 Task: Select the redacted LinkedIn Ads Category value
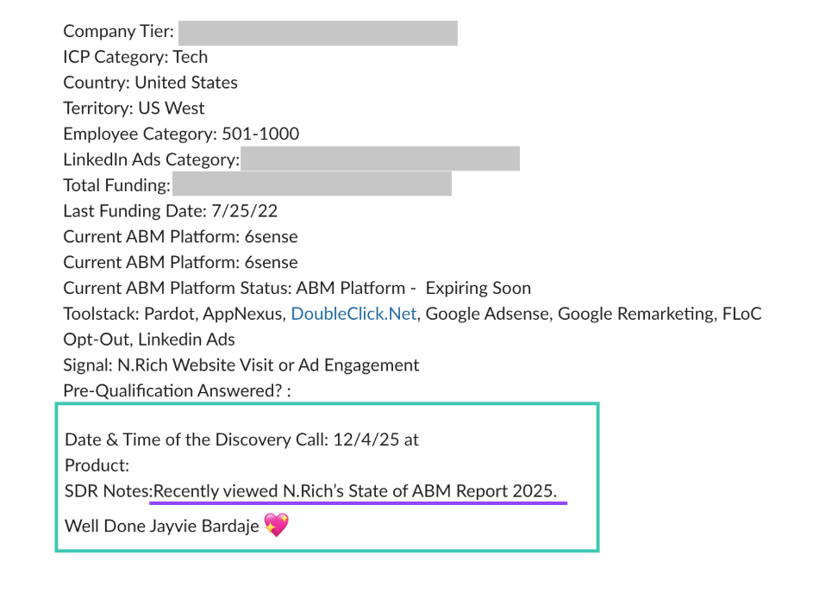(x=380, y=159)
